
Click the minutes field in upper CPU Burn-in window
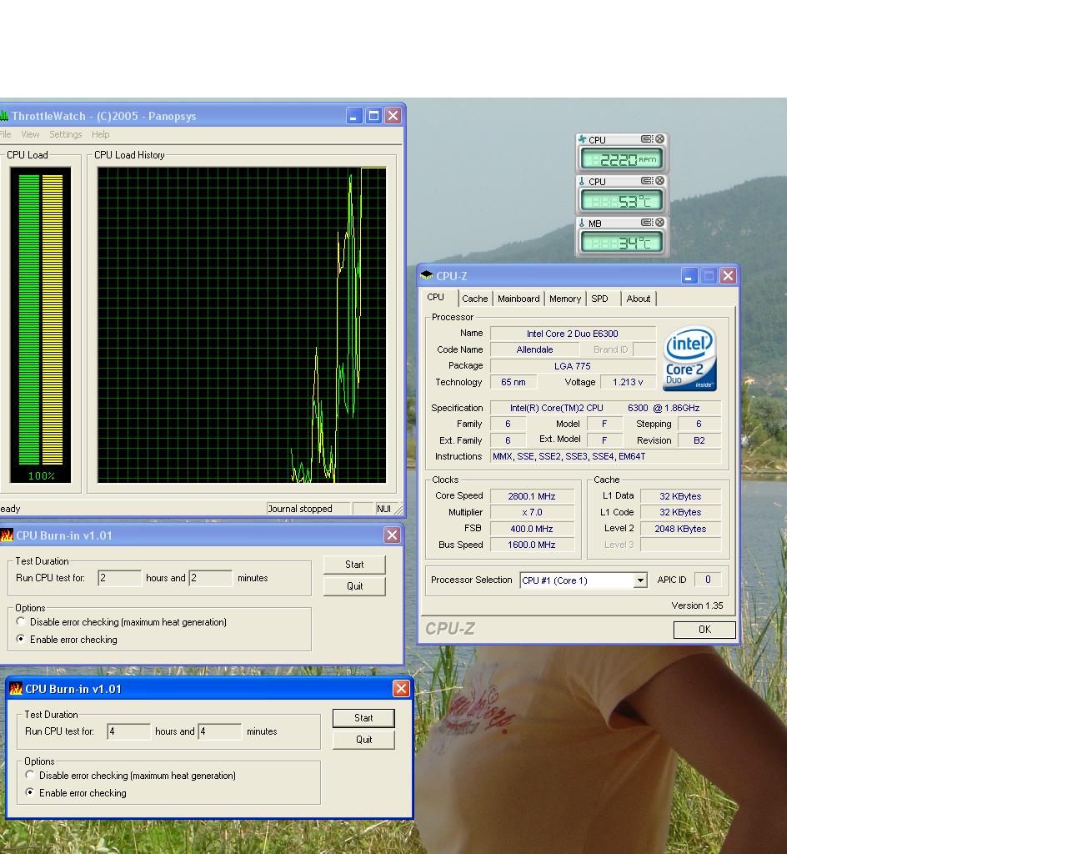[211, 578]
